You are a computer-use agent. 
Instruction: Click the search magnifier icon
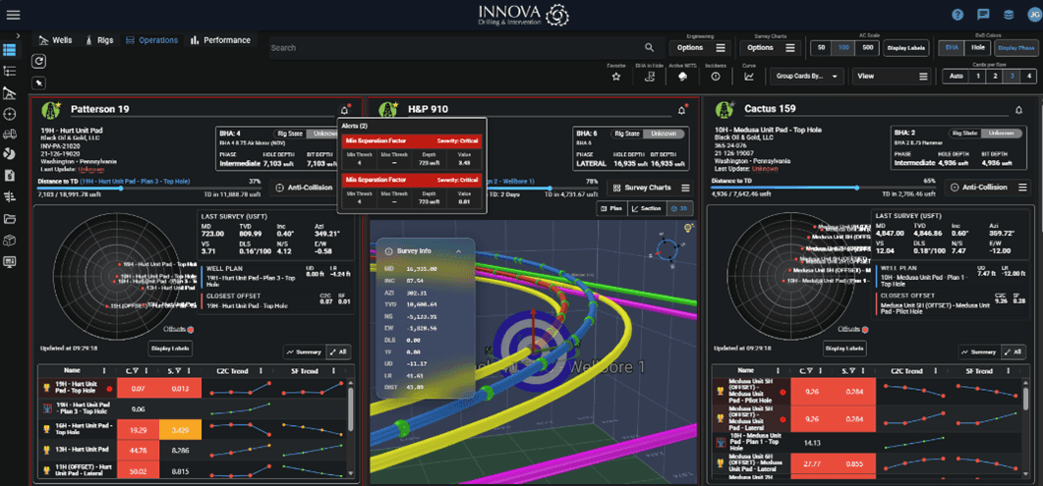pyautogui.click(x=649, y=48)
